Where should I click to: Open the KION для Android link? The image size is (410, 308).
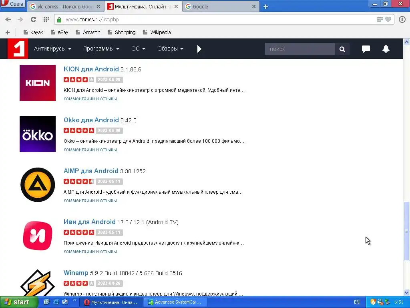pos(91,69)
